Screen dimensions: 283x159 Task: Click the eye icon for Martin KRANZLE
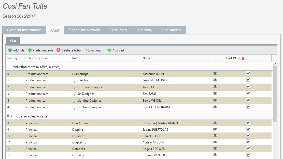215,123
